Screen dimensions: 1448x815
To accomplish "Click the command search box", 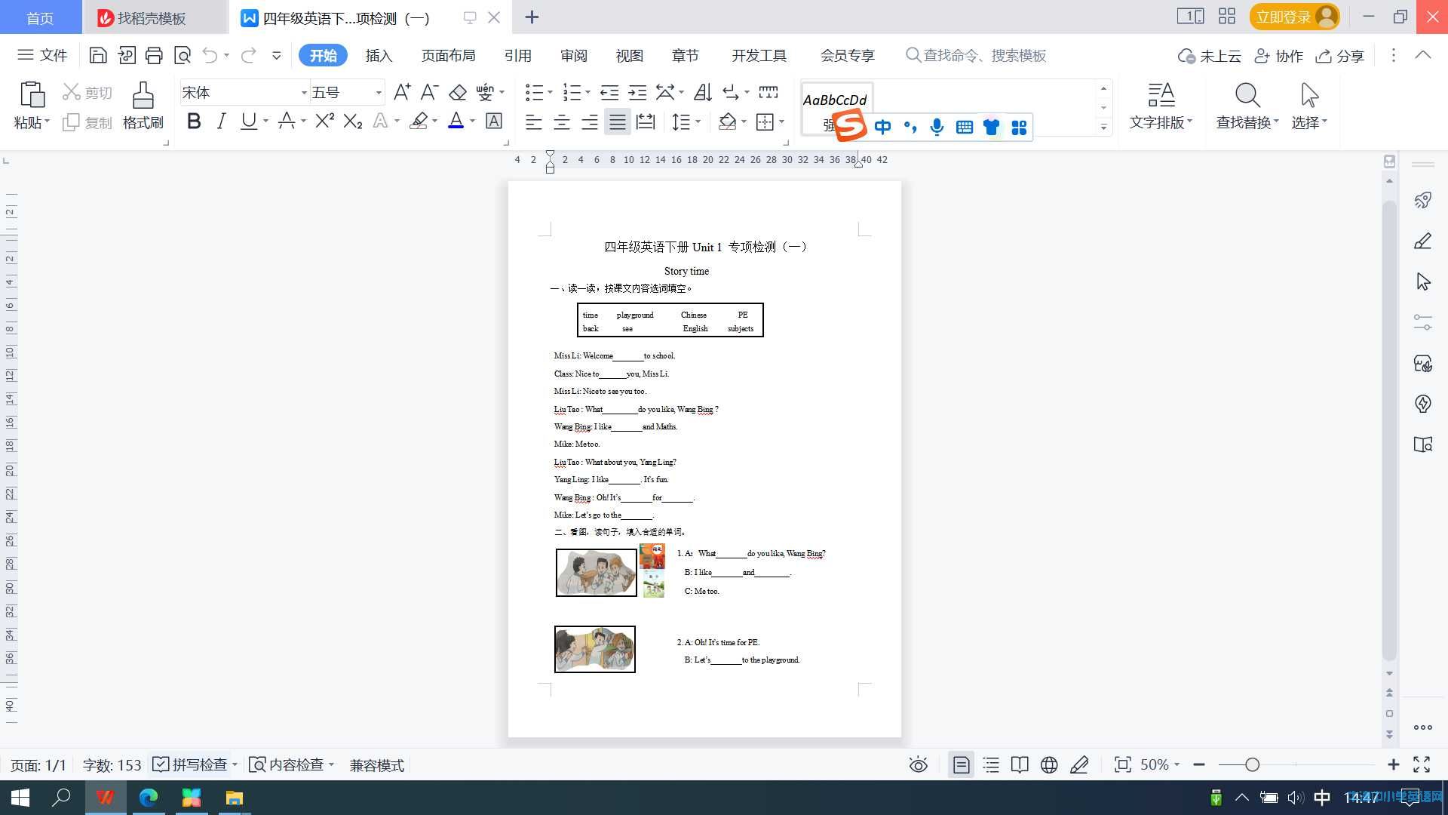I will [x=976, y=55].
